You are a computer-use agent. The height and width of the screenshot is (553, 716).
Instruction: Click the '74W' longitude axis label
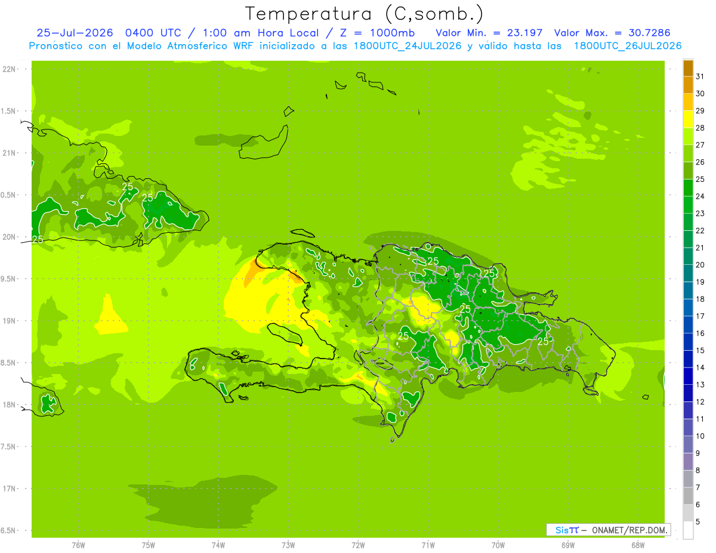pos(218,545)
